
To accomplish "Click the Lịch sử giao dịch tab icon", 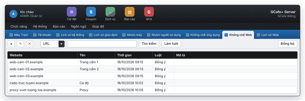I will pyautogui.click(x=91, y=35).
